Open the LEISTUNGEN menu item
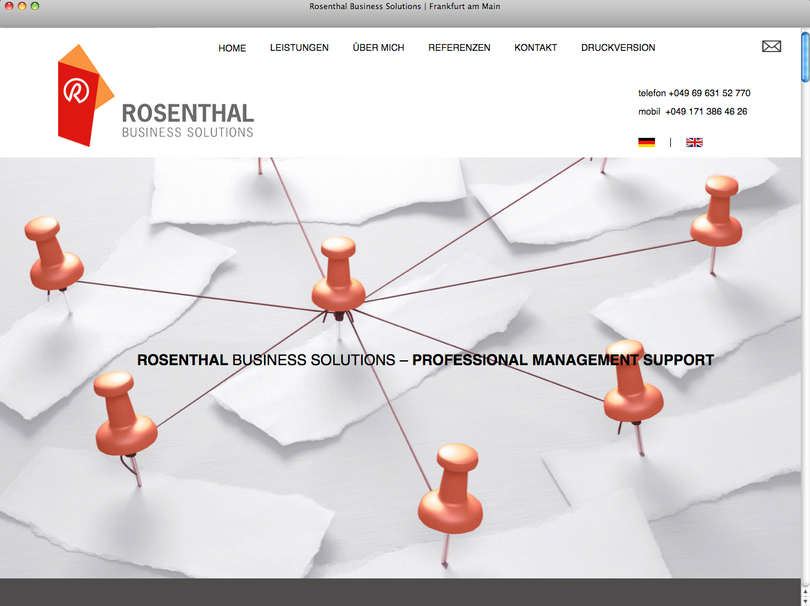This screenshot has width=810, height=606. tap(299, 48)
